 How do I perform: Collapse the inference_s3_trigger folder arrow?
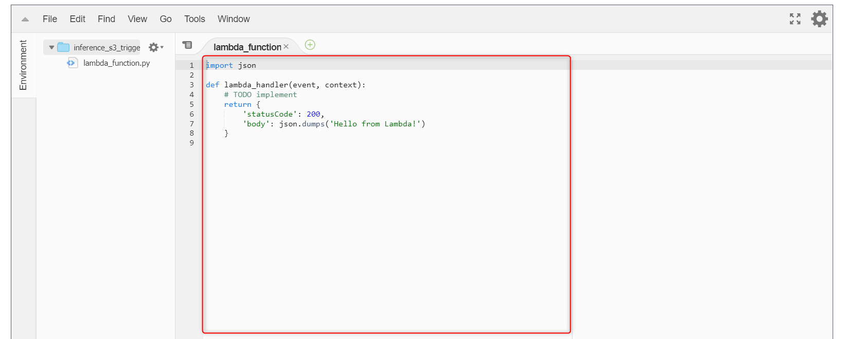(x=51, y=47)
